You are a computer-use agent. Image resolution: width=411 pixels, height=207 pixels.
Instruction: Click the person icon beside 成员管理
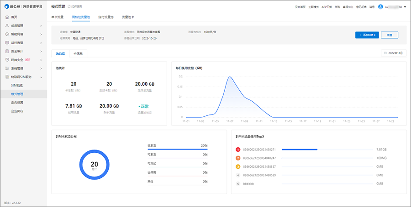(7, 26)
